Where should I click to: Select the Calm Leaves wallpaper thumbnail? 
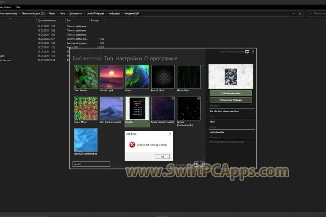point(86,77)
